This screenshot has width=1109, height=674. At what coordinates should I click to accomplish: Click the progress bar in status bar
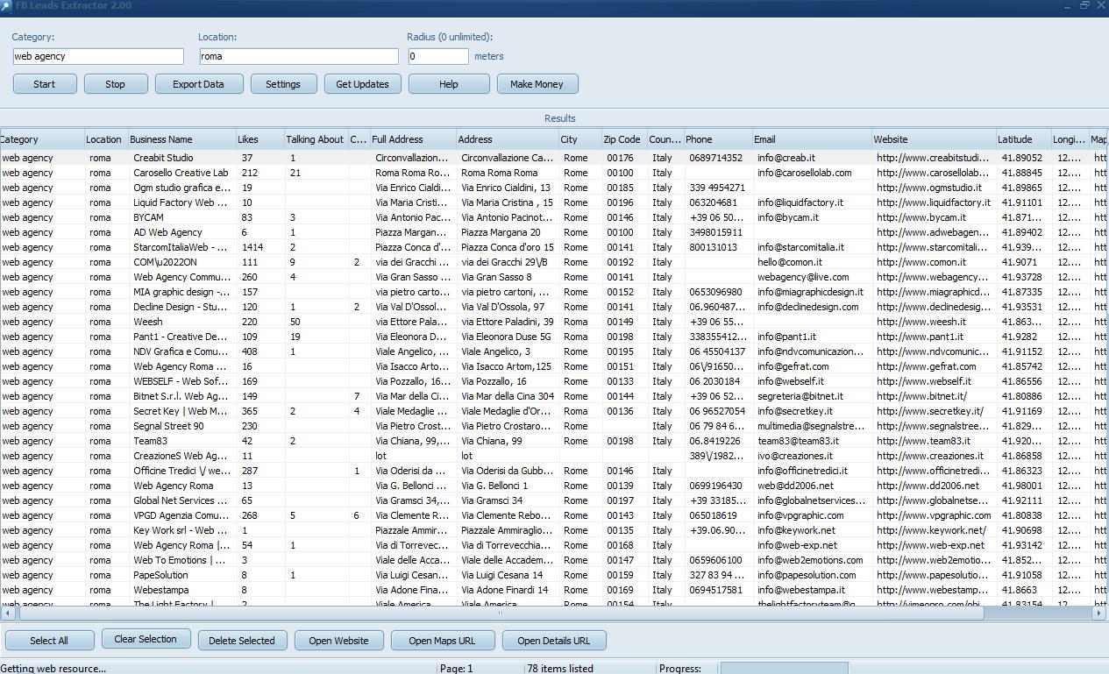coord(784,668)
